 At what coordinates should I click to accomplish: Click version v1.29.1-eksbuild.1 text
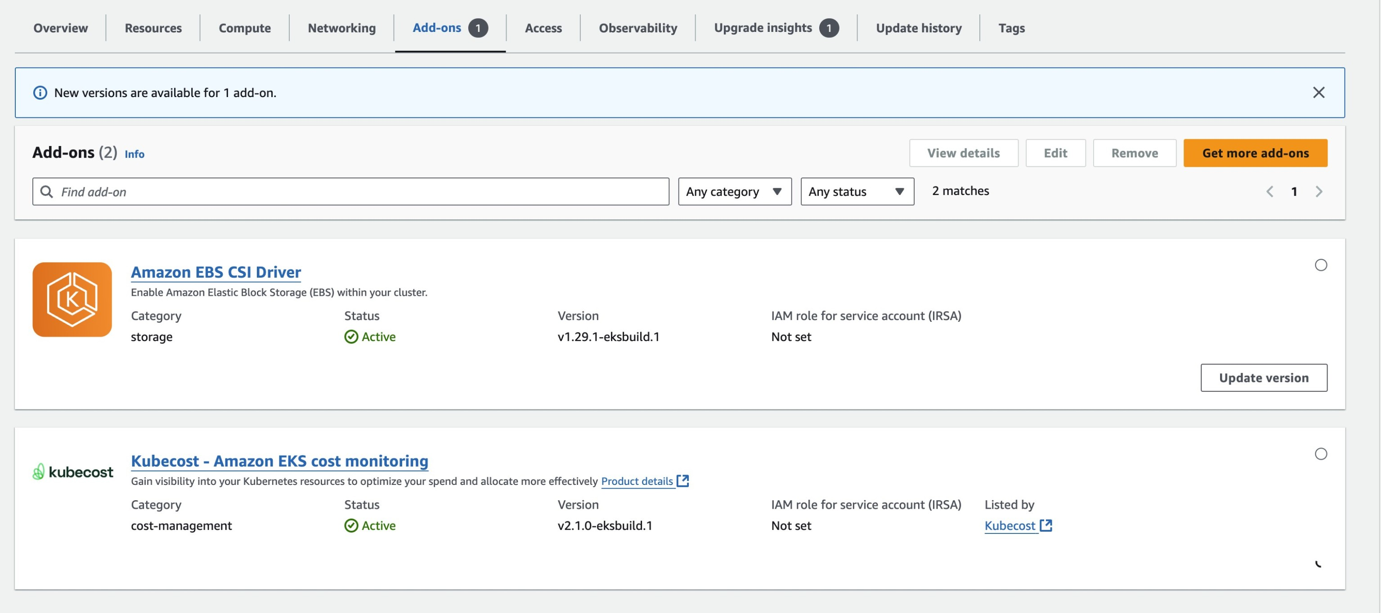pyautogui.click(x=608, y=337)
